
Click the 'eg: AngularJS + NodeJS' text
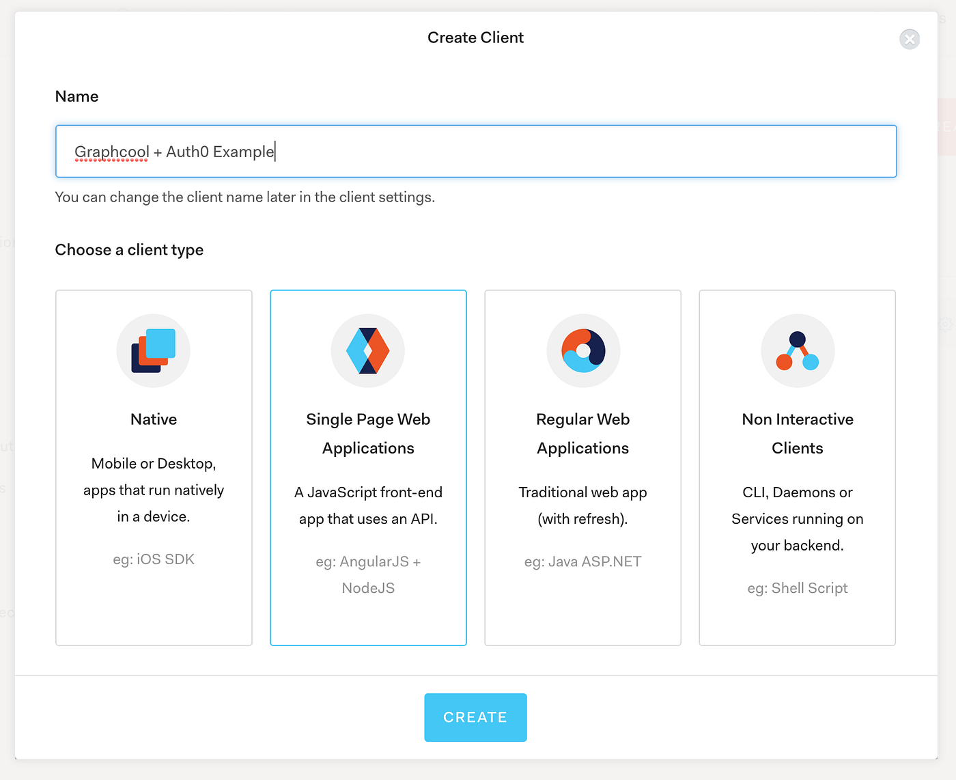pos(368,575)
